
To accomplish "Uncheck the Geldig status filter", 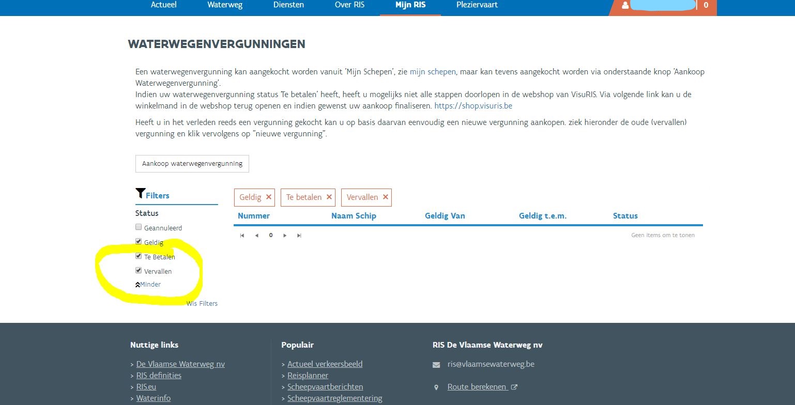I will click(139, 241).
